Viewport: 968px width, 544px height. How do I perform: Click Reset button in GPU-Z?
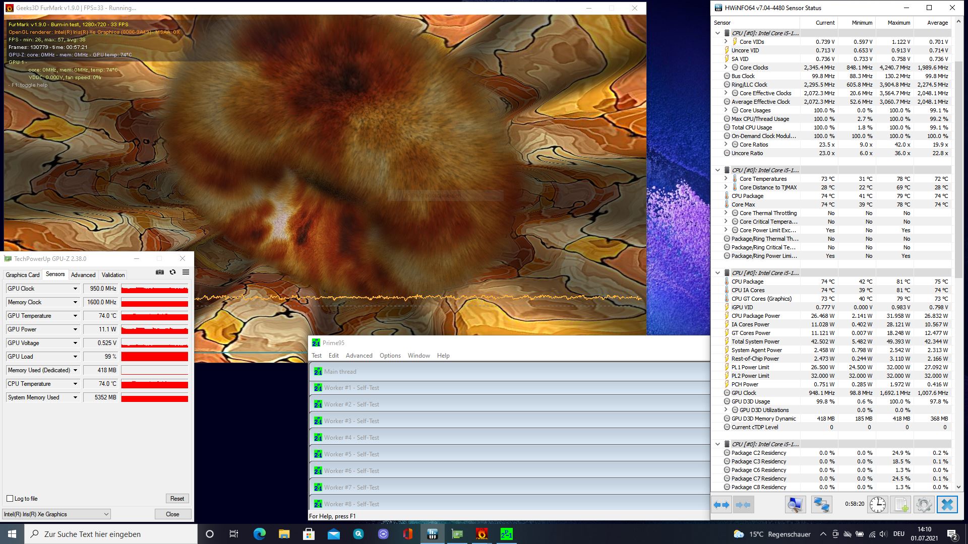[177, 498]
